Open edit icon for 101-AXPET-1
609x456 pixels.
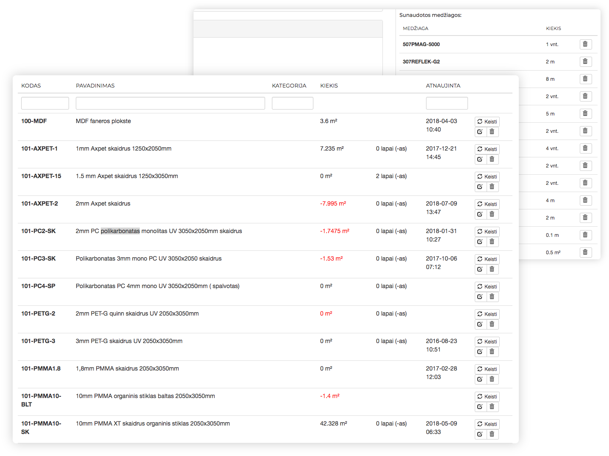click(480, 159)
